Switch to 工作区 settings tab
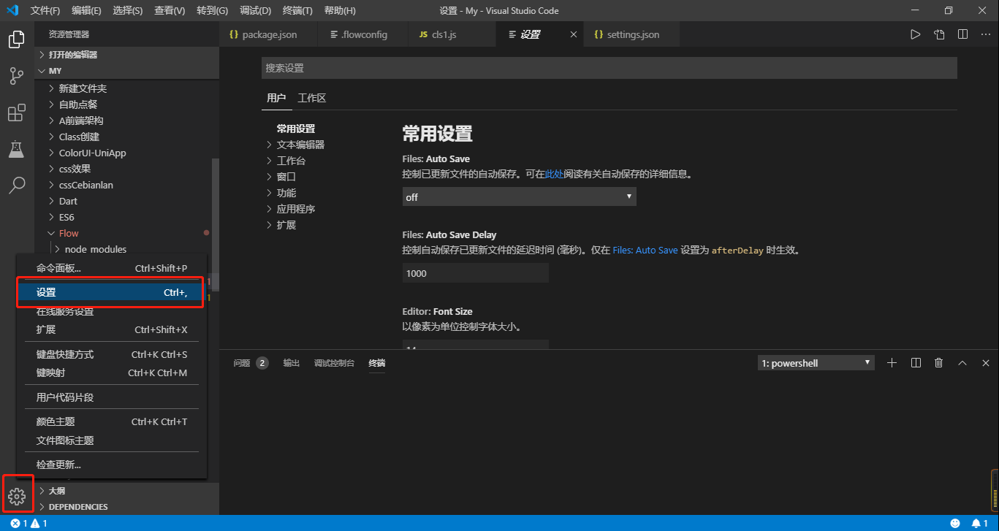999x531 pixels. (312, 98)
